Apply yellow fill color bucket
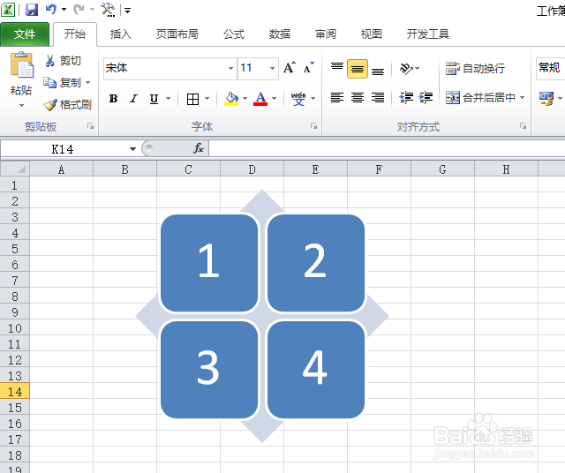 [231, 98]
